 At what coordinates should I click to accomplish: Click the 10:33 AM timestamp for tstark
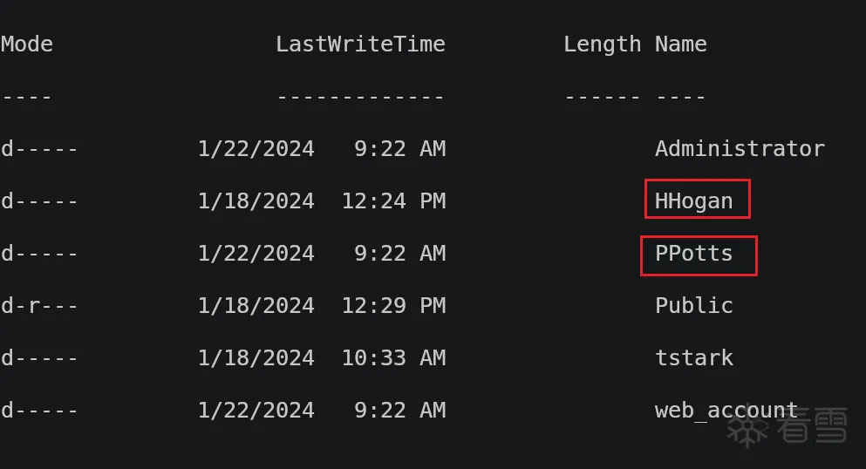tap(393, 357)
